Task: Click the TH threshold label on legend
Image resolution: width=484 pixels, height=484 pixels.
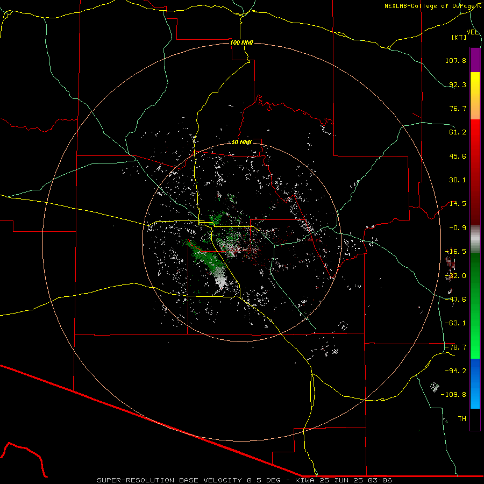Action: tap(462, 419)
